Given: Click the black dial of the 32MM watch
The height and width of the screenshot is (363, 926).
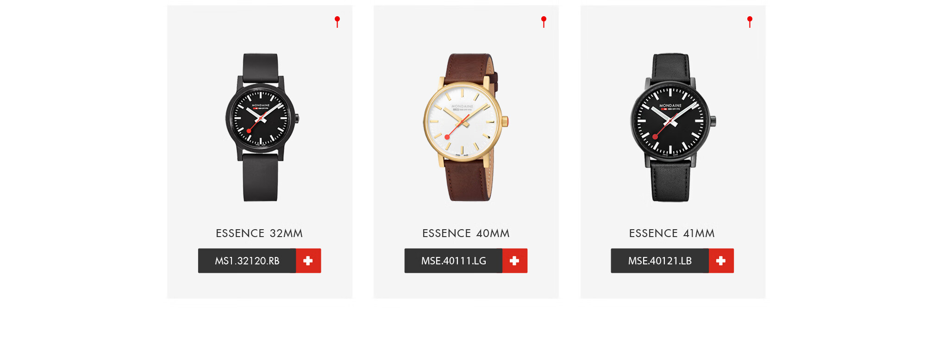Looking at the screenshot, I should pyautogui.click(x=261, y=118).
